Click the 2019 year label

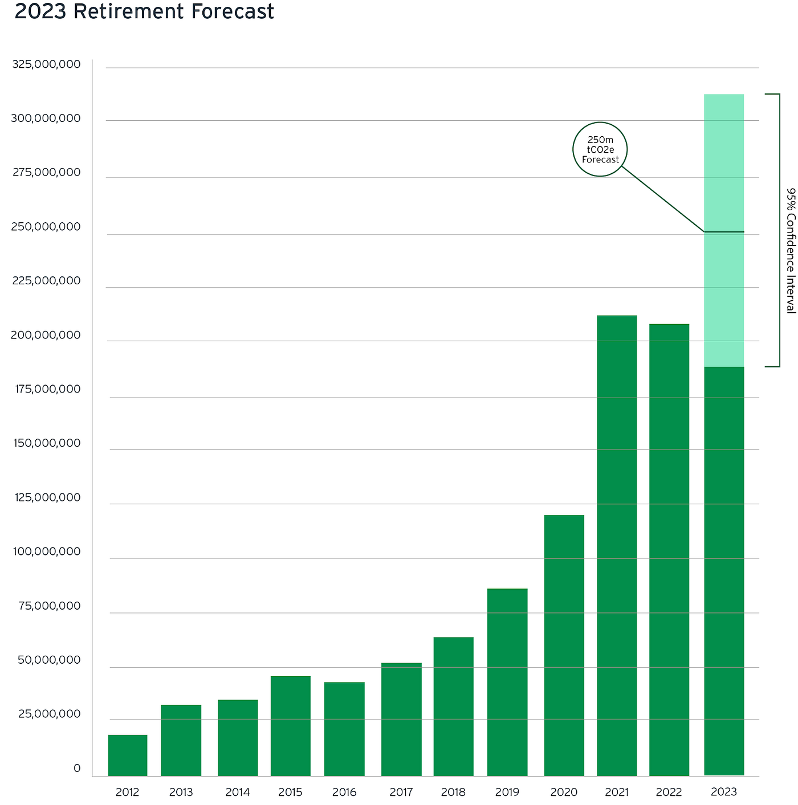507,792
